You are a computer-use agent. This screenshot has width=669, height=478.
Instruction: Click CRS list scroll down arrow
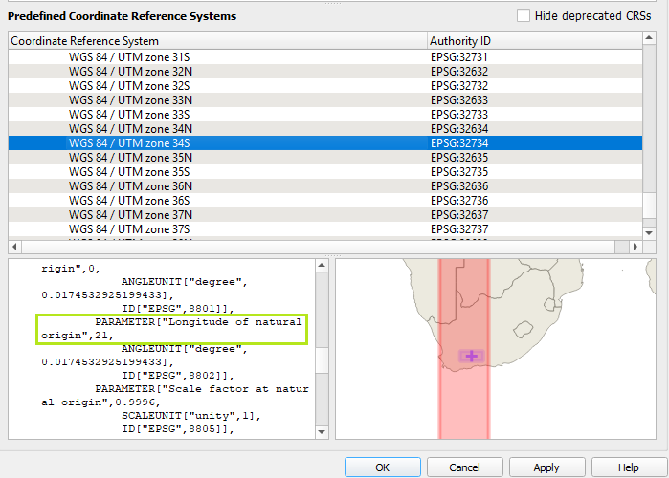click(x=649, y=233)
